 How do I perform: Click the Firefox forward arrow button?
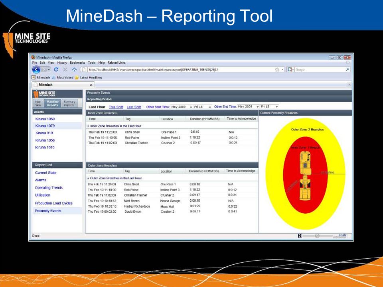tap(44, 70)
